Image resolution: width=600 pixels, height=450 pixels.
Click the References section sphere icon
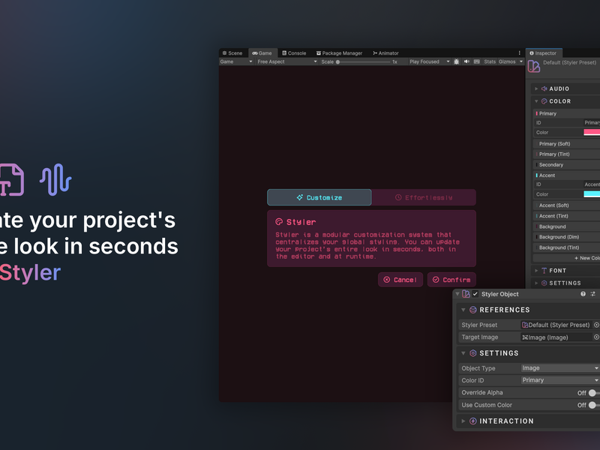click(473, 310)
